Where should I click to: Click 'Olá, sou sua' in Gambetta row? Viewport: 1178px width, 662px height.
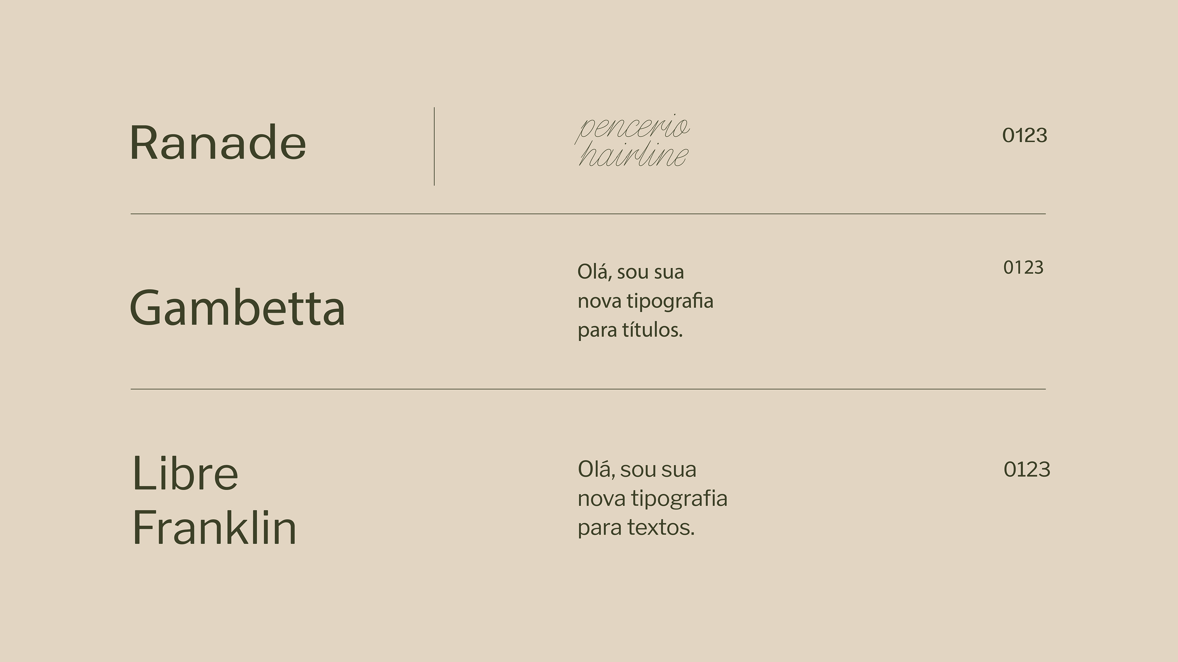[631, 271]
